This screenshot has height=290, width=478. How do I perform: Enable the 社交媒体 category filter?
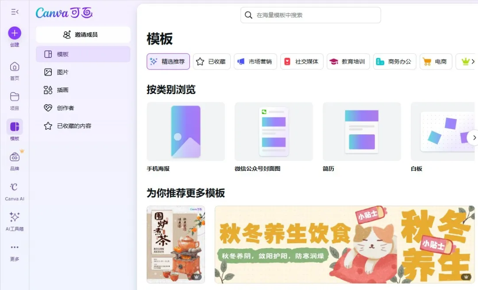[301, 61]
